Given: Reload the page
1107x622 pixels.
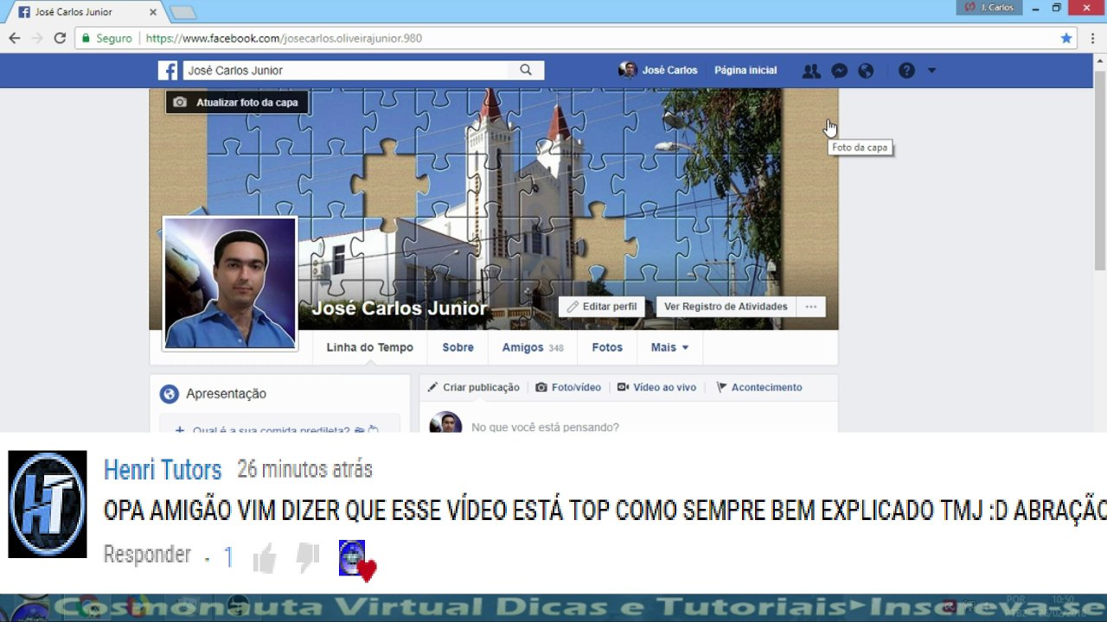Looking at the screenshot, I should pos(60,38).
